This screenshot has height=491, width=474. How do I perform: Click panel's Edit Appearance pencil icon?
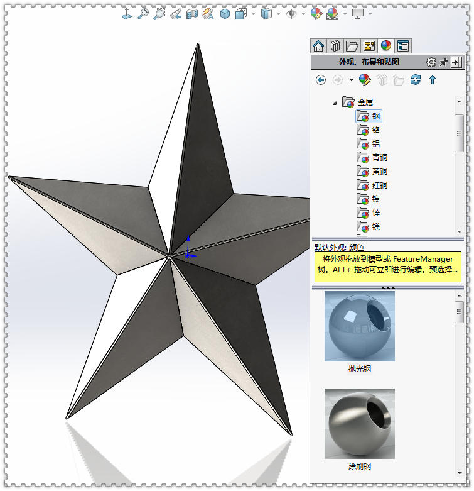(365, 80)
